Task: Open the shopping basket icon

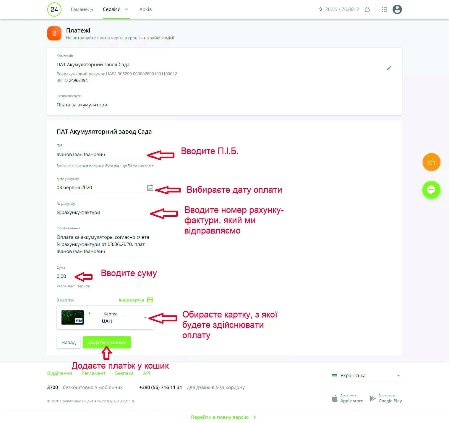Action: point(367,9)
